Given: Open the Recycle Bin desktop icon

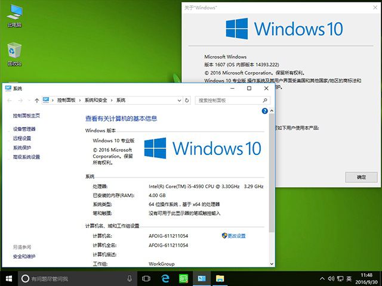Looking at the screenshot, I should (x=14, y=54).
